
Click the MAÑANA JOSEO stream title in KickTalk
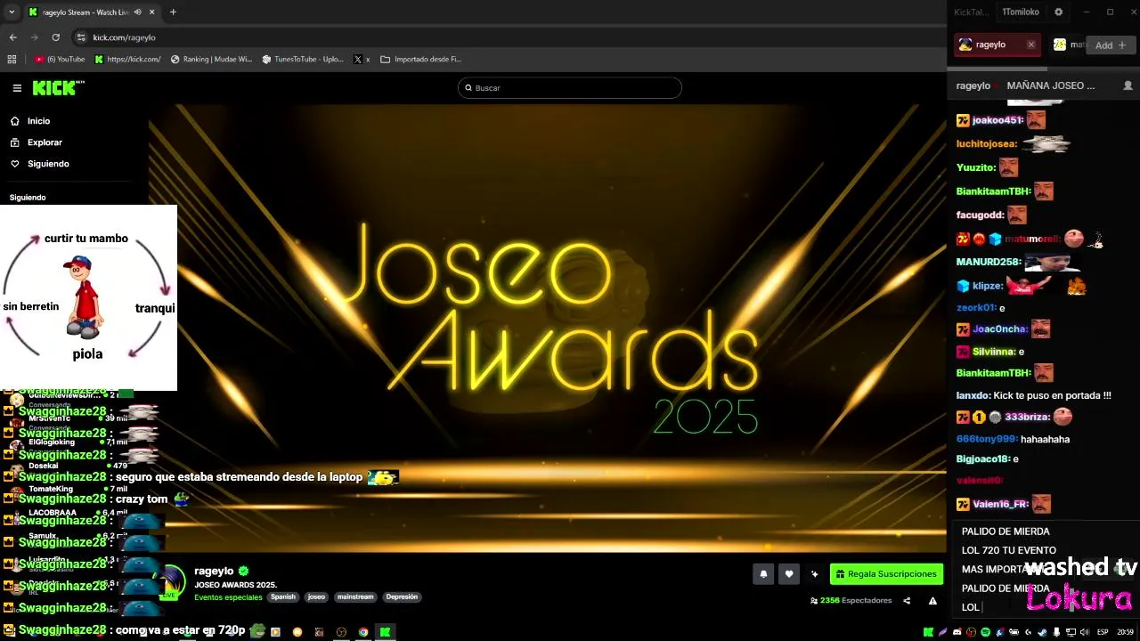click(x=1051, y=85)
